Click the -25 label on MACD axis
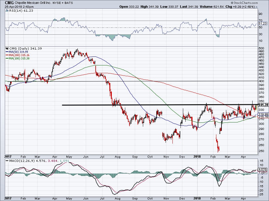This screenshot has height=201, width=269. [261, 194]
